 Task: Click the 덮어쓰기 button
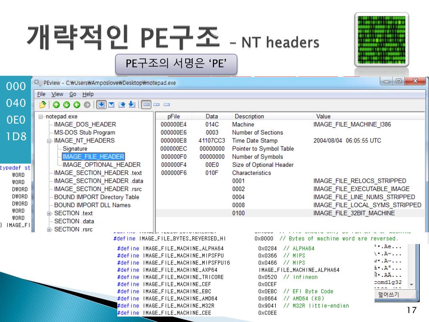pyautogui.click(x=388, y=294)
